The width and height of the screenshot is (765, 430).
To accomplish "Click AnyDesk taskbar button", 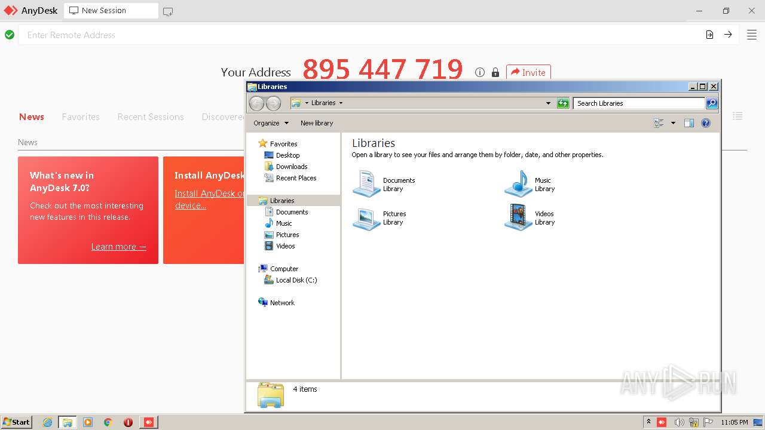I will (149, 422).
